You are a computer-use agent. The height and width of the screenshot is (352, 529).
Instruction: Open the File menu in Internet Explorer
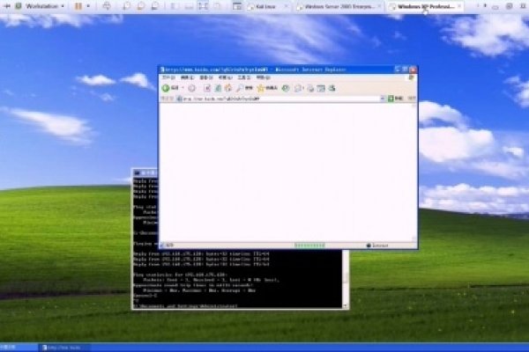[x=168, y=77]
